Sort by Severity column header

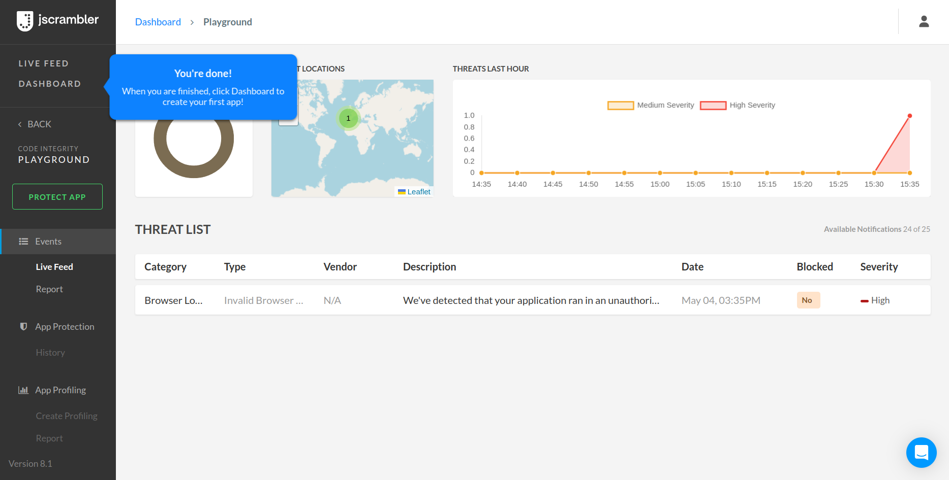click(879, 267)
